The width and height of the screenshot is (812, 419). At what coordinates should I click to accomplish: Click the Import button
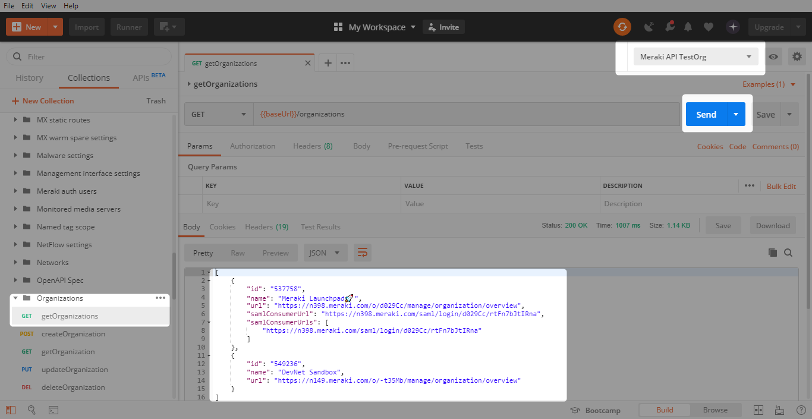pos(87,27)
